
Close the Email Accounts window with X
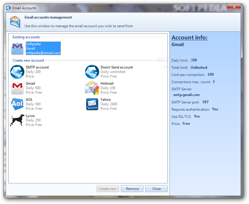pyautogui.click(x=234, y=7)
